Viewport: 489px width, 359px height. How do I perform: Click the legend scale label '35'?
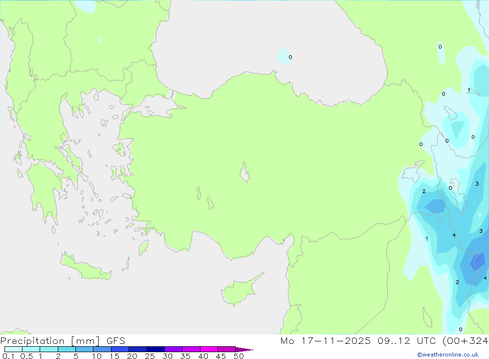point(185,356)
